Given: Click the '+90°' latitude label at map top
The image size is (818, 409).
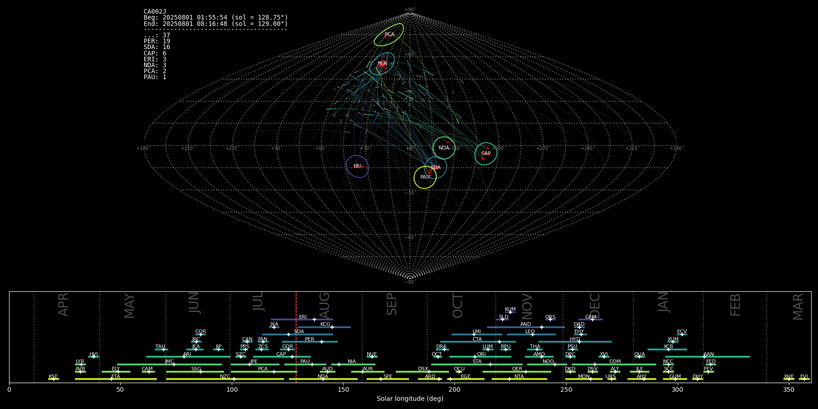Looking at the screenshot, I should click(410, 10).
